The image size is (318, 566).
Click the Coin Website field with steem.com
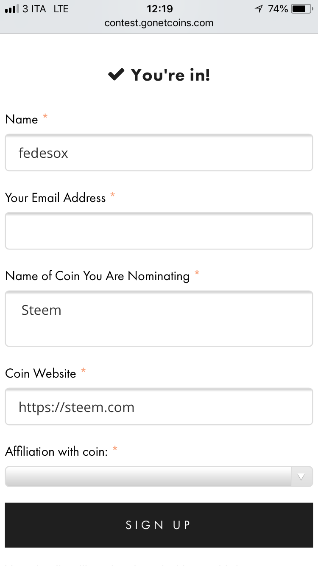(159, 407)
